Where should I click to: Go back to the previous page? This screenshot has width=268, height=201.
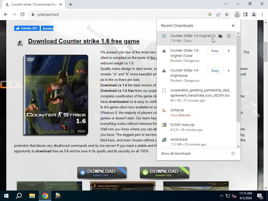[x=6, y=15]
